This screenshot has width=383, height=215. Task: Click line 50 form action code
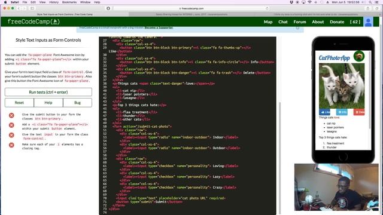tap(142, 127)
